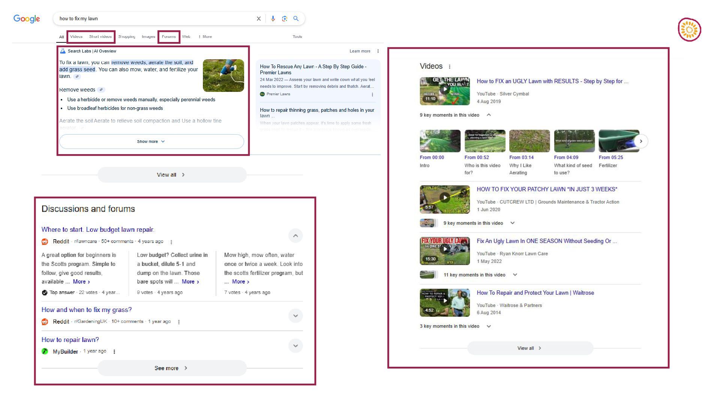Click See more discussions button

click(172, 369)
